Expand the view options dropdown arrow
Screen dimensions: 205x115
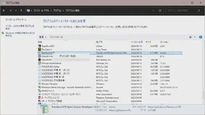(x=194, y=37)
